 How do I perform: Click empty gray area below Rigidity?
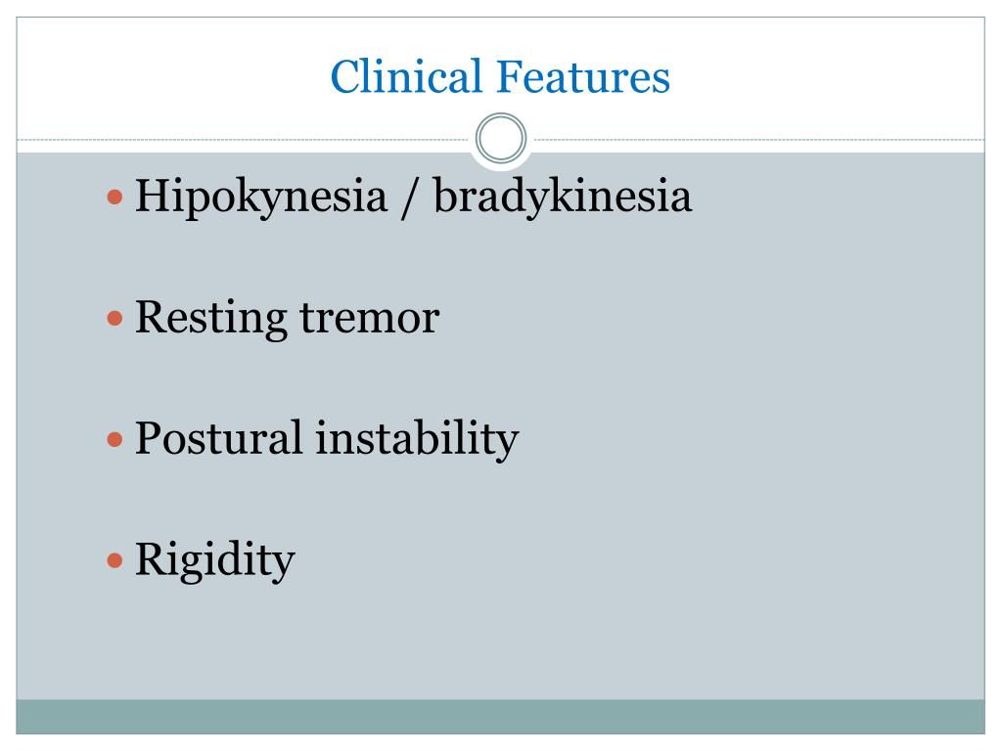pyautogui.click(x=500, y=645)
